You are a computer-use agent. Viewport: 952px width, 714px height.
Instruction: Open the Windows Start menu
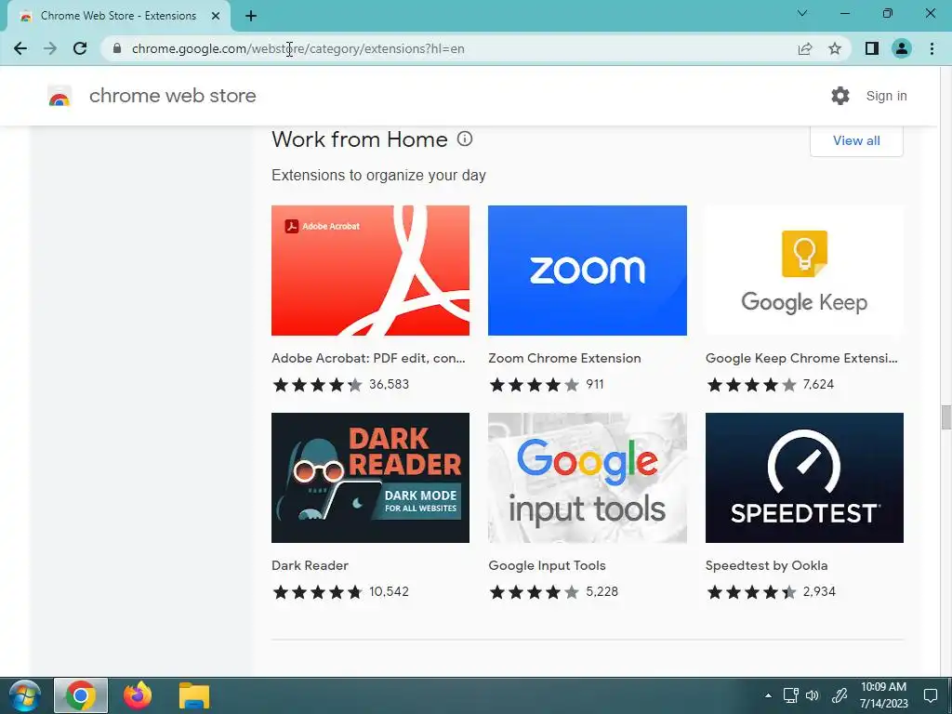click(24, 695)
